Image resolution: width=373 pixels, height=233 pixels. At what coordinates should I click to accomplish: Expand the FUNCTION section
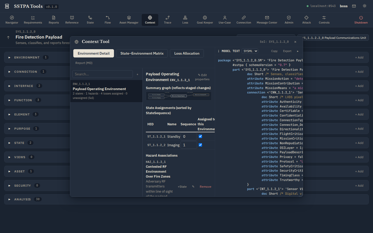coord(9,100)
